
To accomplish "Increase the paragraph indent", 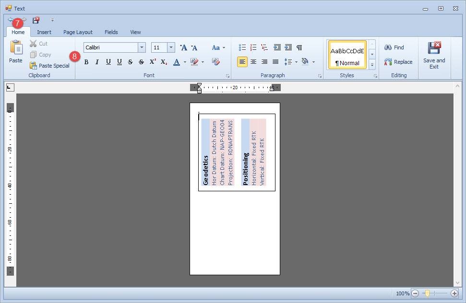I will (288, 47).
